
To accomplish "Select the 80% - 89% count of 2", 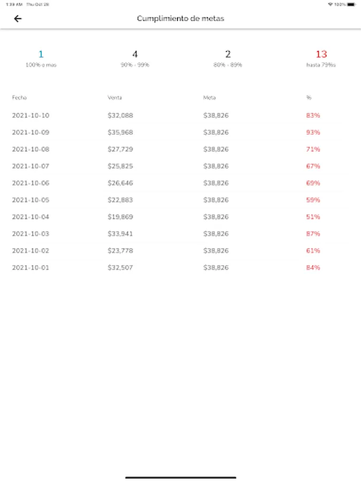I will [228, 55].
